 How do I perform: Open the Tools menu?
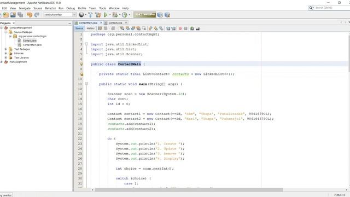point(103,8)
